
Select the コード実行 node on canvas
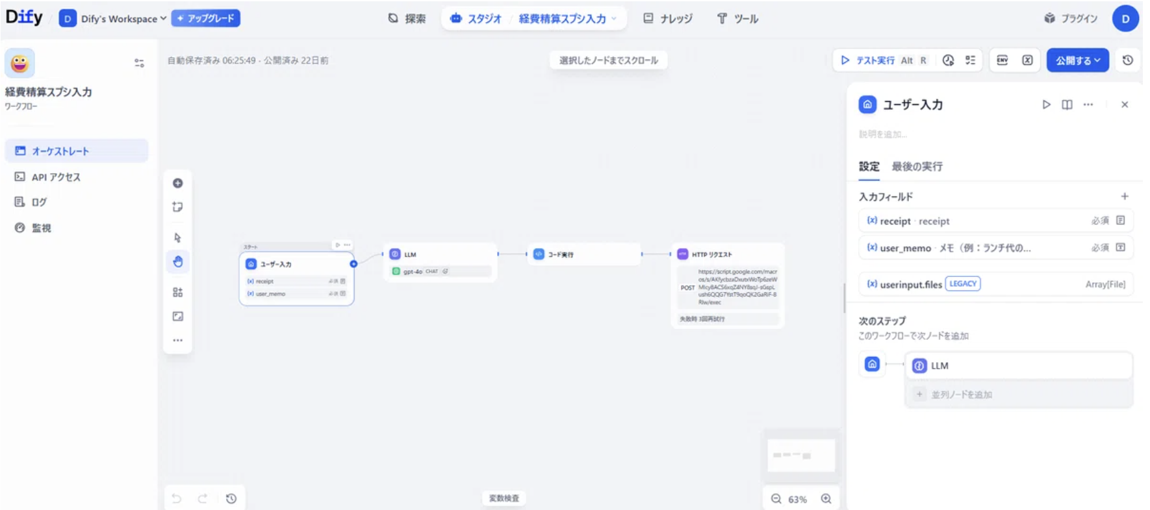click(x=583, y=254)
